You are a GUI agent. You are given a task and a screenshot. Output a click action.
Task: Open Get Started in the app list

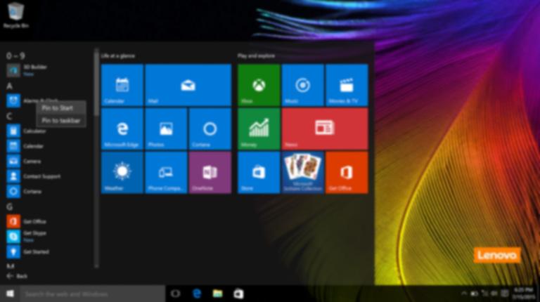pos(49,251)
